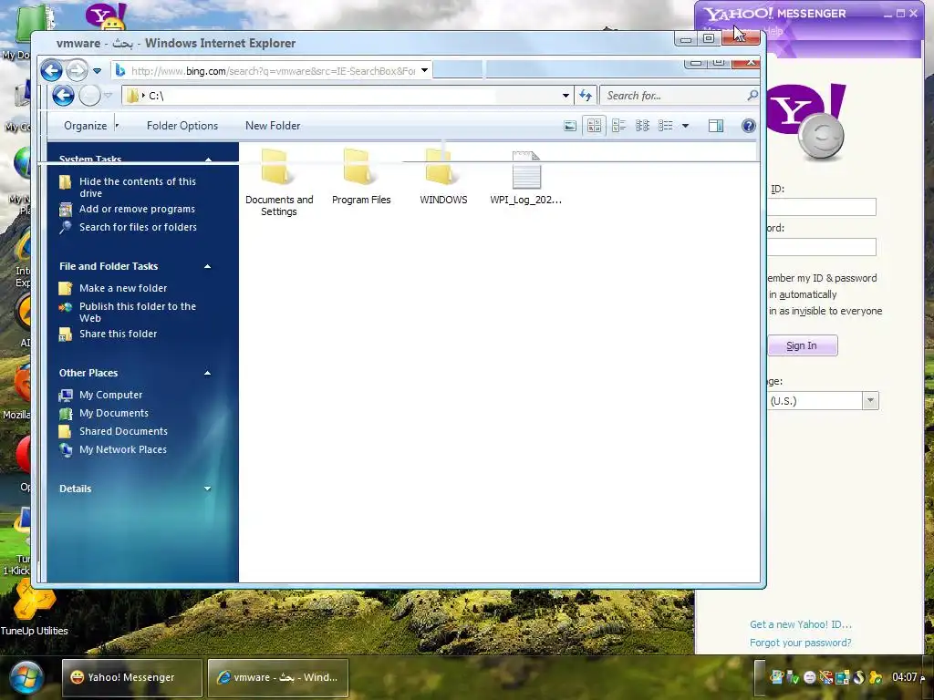Click Forgot your password link
934x700 pixels.
tap(801, 643)
